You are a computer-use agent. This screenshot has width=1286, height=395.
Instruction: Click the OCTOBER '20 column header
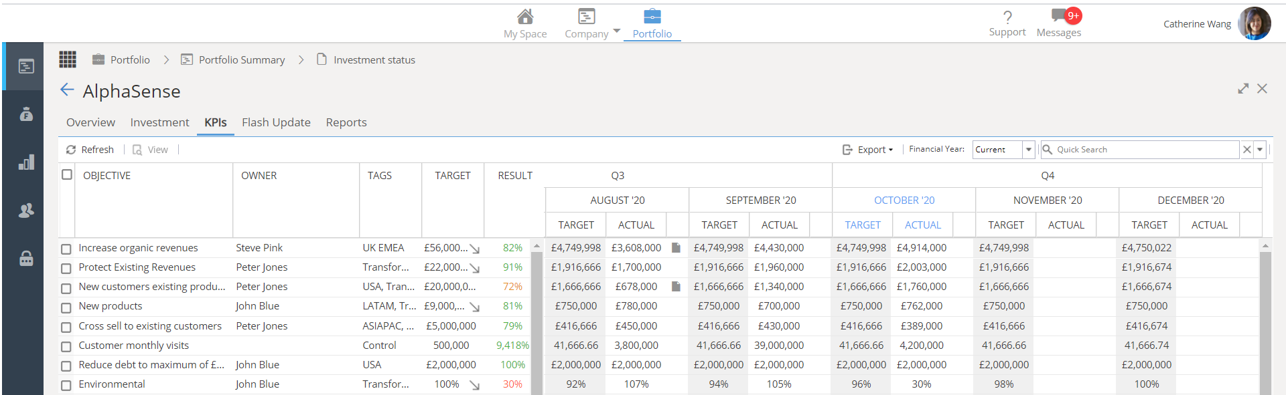(x=904, y=200)
